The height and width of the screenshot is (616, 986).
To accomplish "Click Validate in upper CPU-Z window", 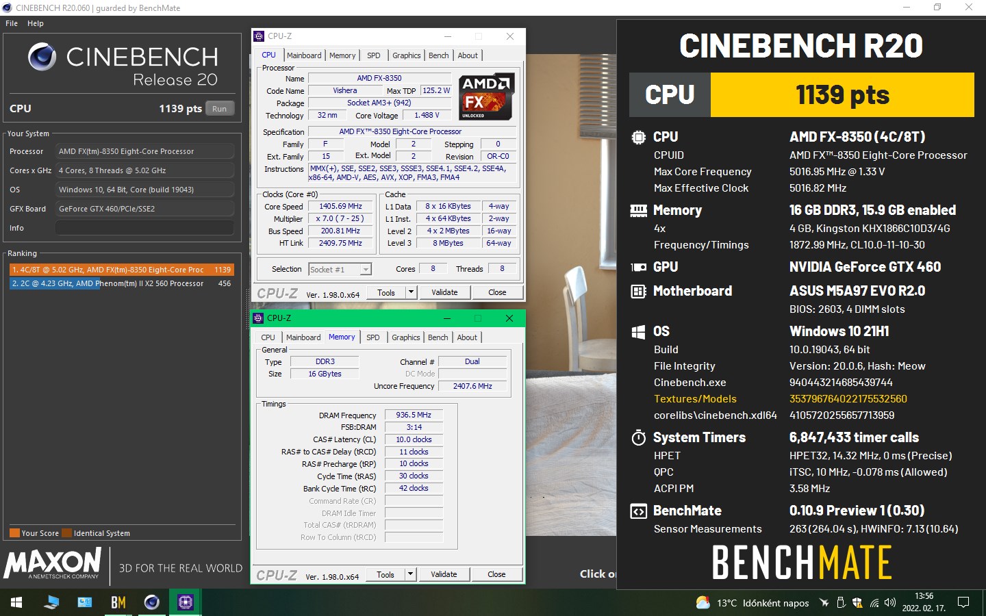I will [x=444, y=292].
